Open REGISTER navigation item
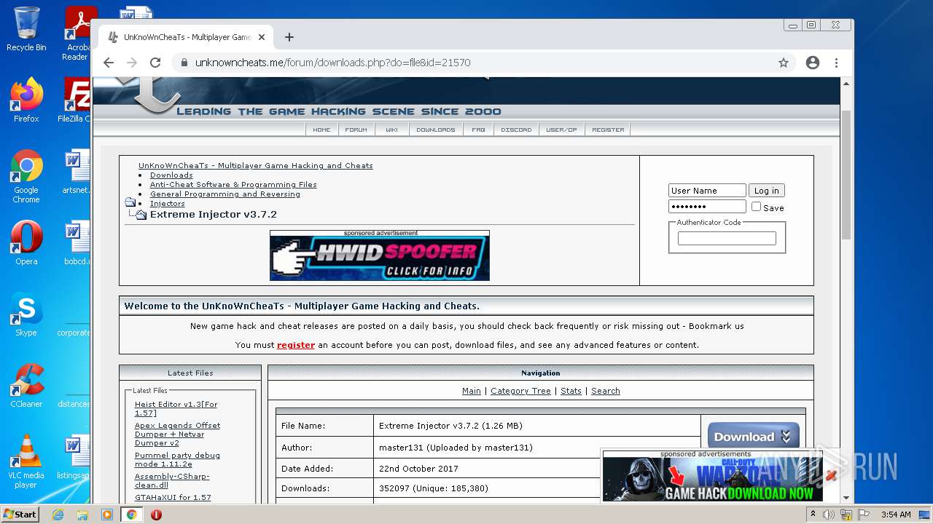Image resolution: width=933 pixels, height=524 pixels. (x=608, y=130)
